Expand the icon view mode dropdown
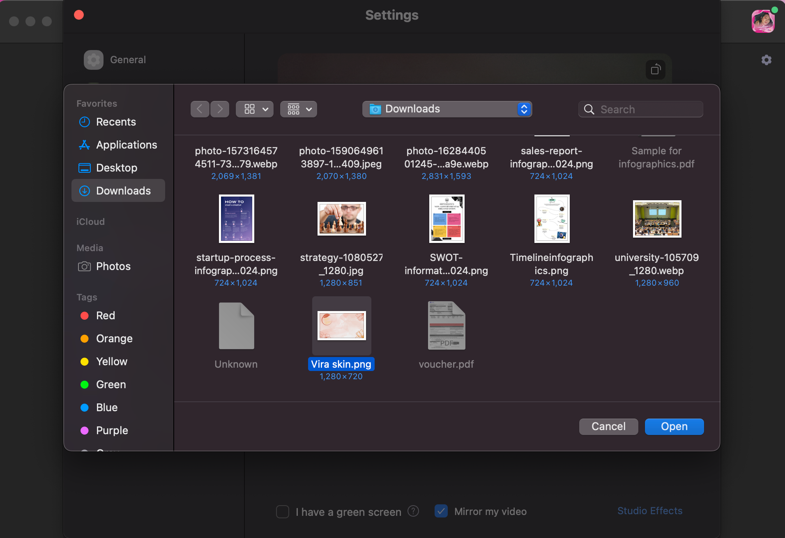 point(255,109)
